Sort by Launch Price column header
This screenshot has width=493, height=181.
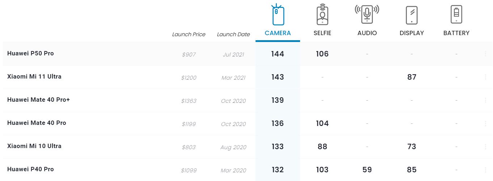[x=189, y=34]
